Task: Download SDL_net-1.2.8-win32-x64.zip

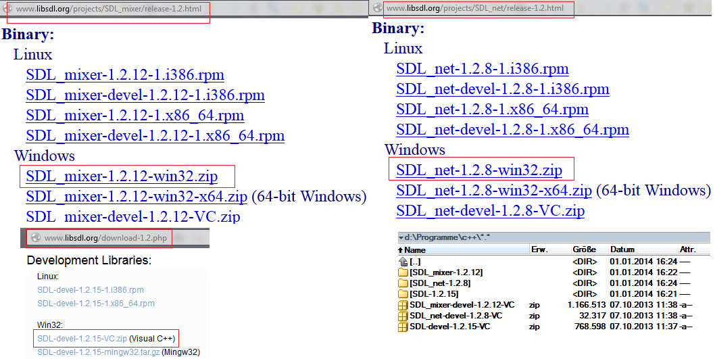Action: point(494,191)
